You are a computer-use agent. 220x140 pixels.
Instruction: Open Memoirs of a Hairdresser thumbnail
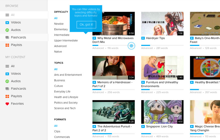[x=114, y=68]
